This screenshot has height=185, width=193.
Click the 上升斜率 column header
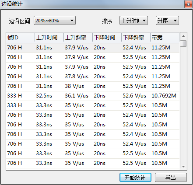coord(78,38)
